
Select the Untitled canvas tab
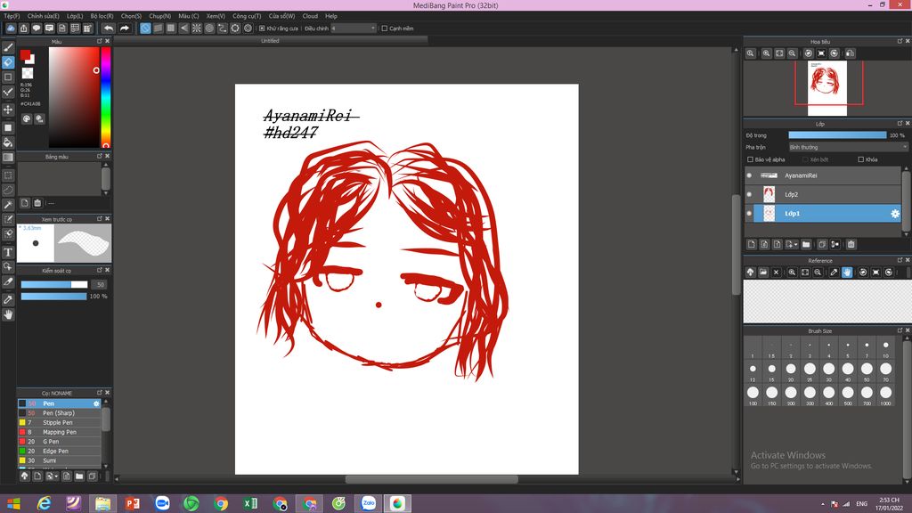coord(271,41)
